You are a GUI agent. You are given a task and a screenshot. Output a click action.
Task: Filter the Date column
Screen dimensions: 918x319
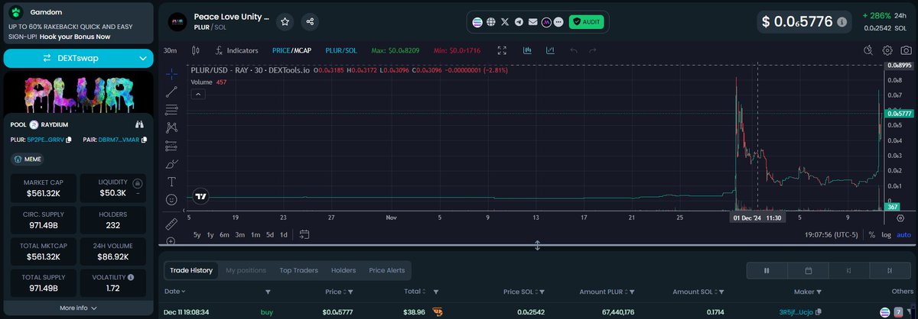(x=268, y=292)
